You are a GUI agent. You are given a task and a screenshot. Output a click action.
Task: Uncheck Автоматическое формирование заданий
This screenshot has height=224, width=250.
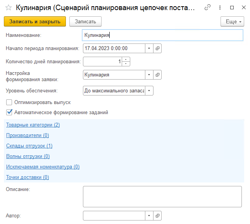[x=9, y=113]
